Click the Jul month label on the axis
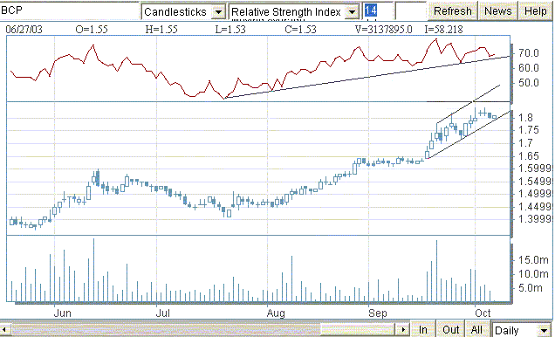The height and width of the screenshot is (337, 555). (163, 313)
